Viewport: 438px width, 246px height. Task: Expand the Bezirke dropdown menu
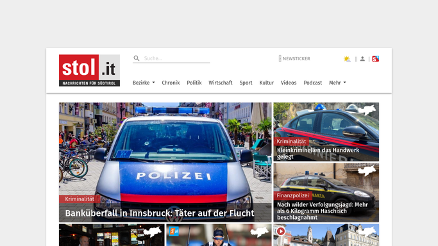tap(144, 83)
